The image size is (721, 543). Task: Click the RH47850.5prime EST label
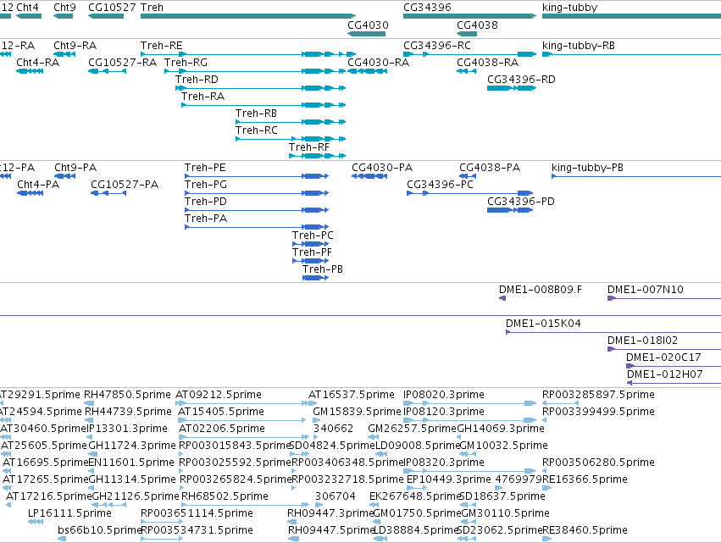(127, 395)
